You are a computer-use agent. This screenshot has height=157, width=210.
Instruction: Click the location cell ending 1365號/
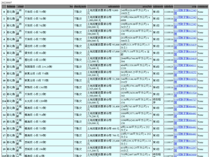pos(49,88)
